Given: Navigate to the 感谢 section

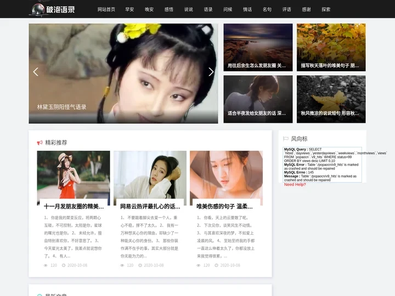Looking at the screenshot, I should (306, 9).
